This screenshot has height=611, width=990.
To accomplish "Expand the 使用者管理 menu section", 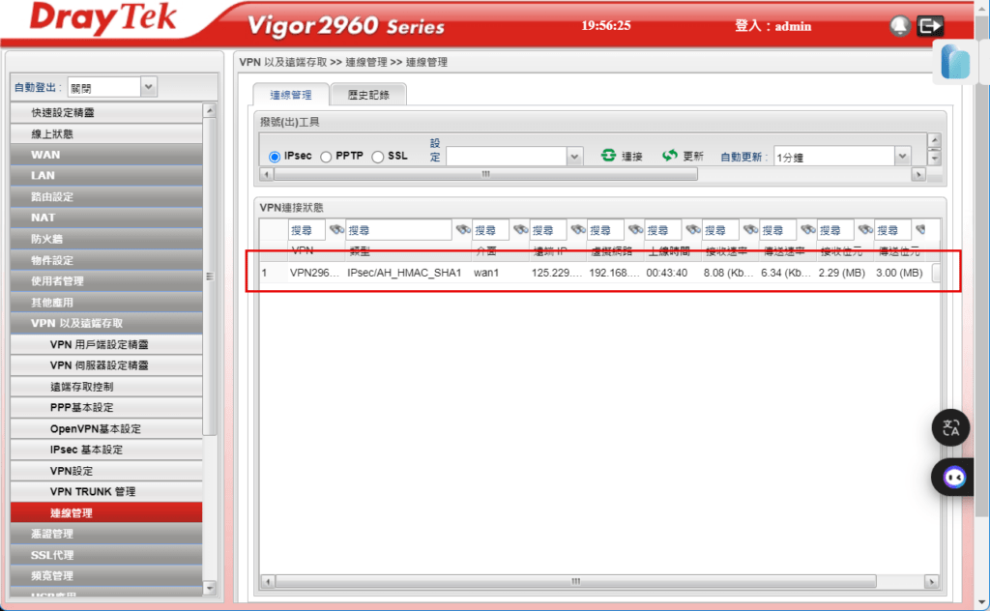I will (x=106, y=281).
